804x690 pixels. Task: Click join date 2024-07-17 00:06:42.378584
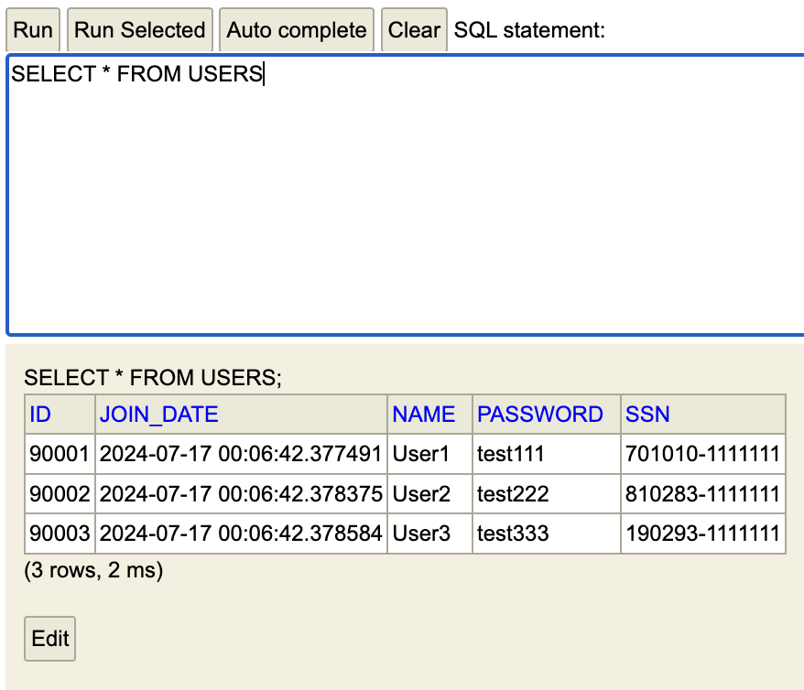[241, 534]
